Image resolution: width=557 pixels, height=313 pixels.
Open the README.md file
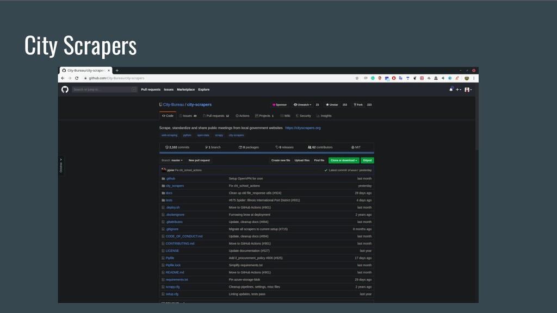pyautogui.click(x=175, y=273)
